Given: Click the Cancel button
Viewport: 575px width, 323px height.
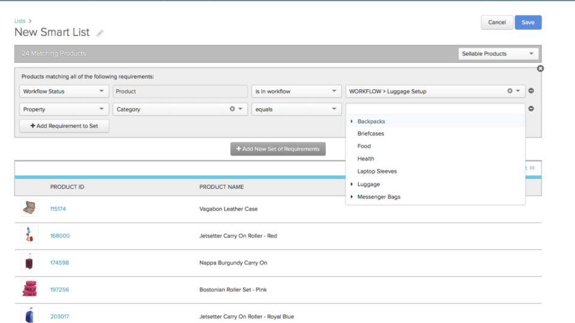Looking at the screenshot, I should pos(497,22).
